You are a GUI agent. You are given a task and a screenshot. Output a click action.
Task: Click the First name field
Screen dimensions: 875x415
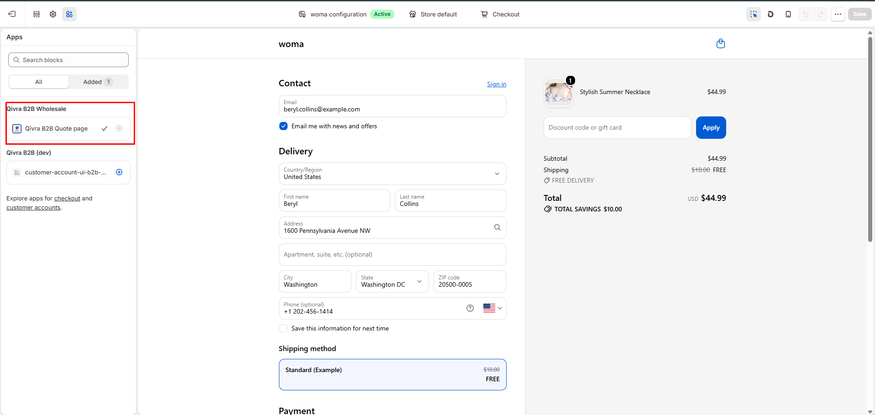(x=335, y=200)
